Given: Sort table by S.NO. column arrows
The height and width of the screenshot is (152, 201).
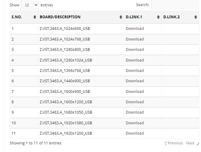Looking at the screenshot, I should [35, 17].
